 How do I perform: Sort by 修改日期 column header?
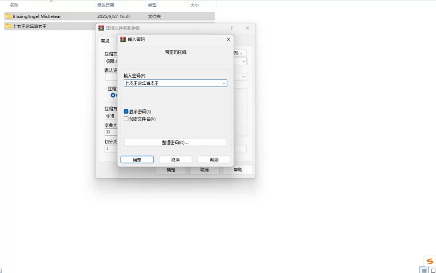point(106,5)
